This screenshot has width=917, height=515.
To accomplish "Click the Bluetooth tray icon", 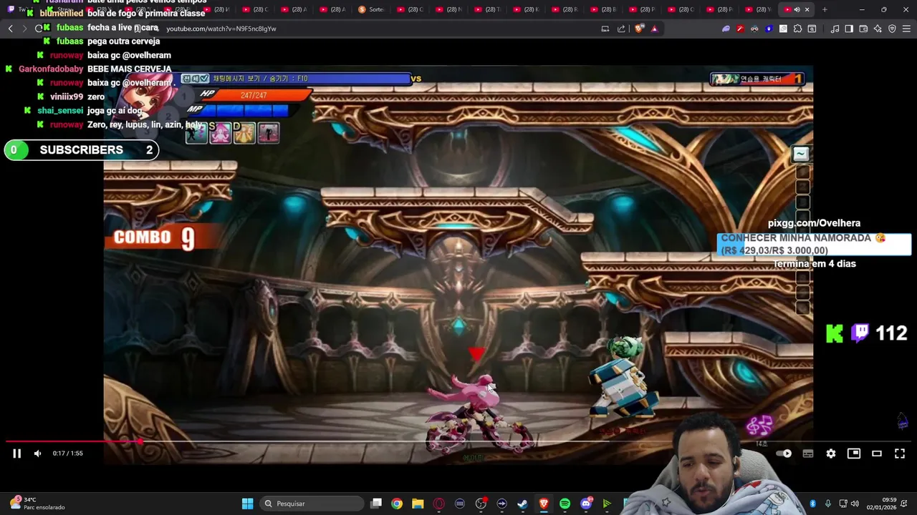I will coord(812,504).
